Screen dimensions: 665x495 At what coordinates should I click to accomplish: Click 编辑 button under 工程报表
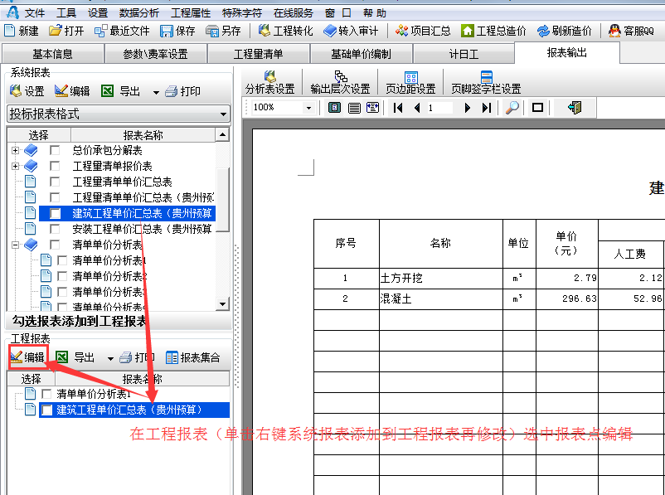(27, 357)
